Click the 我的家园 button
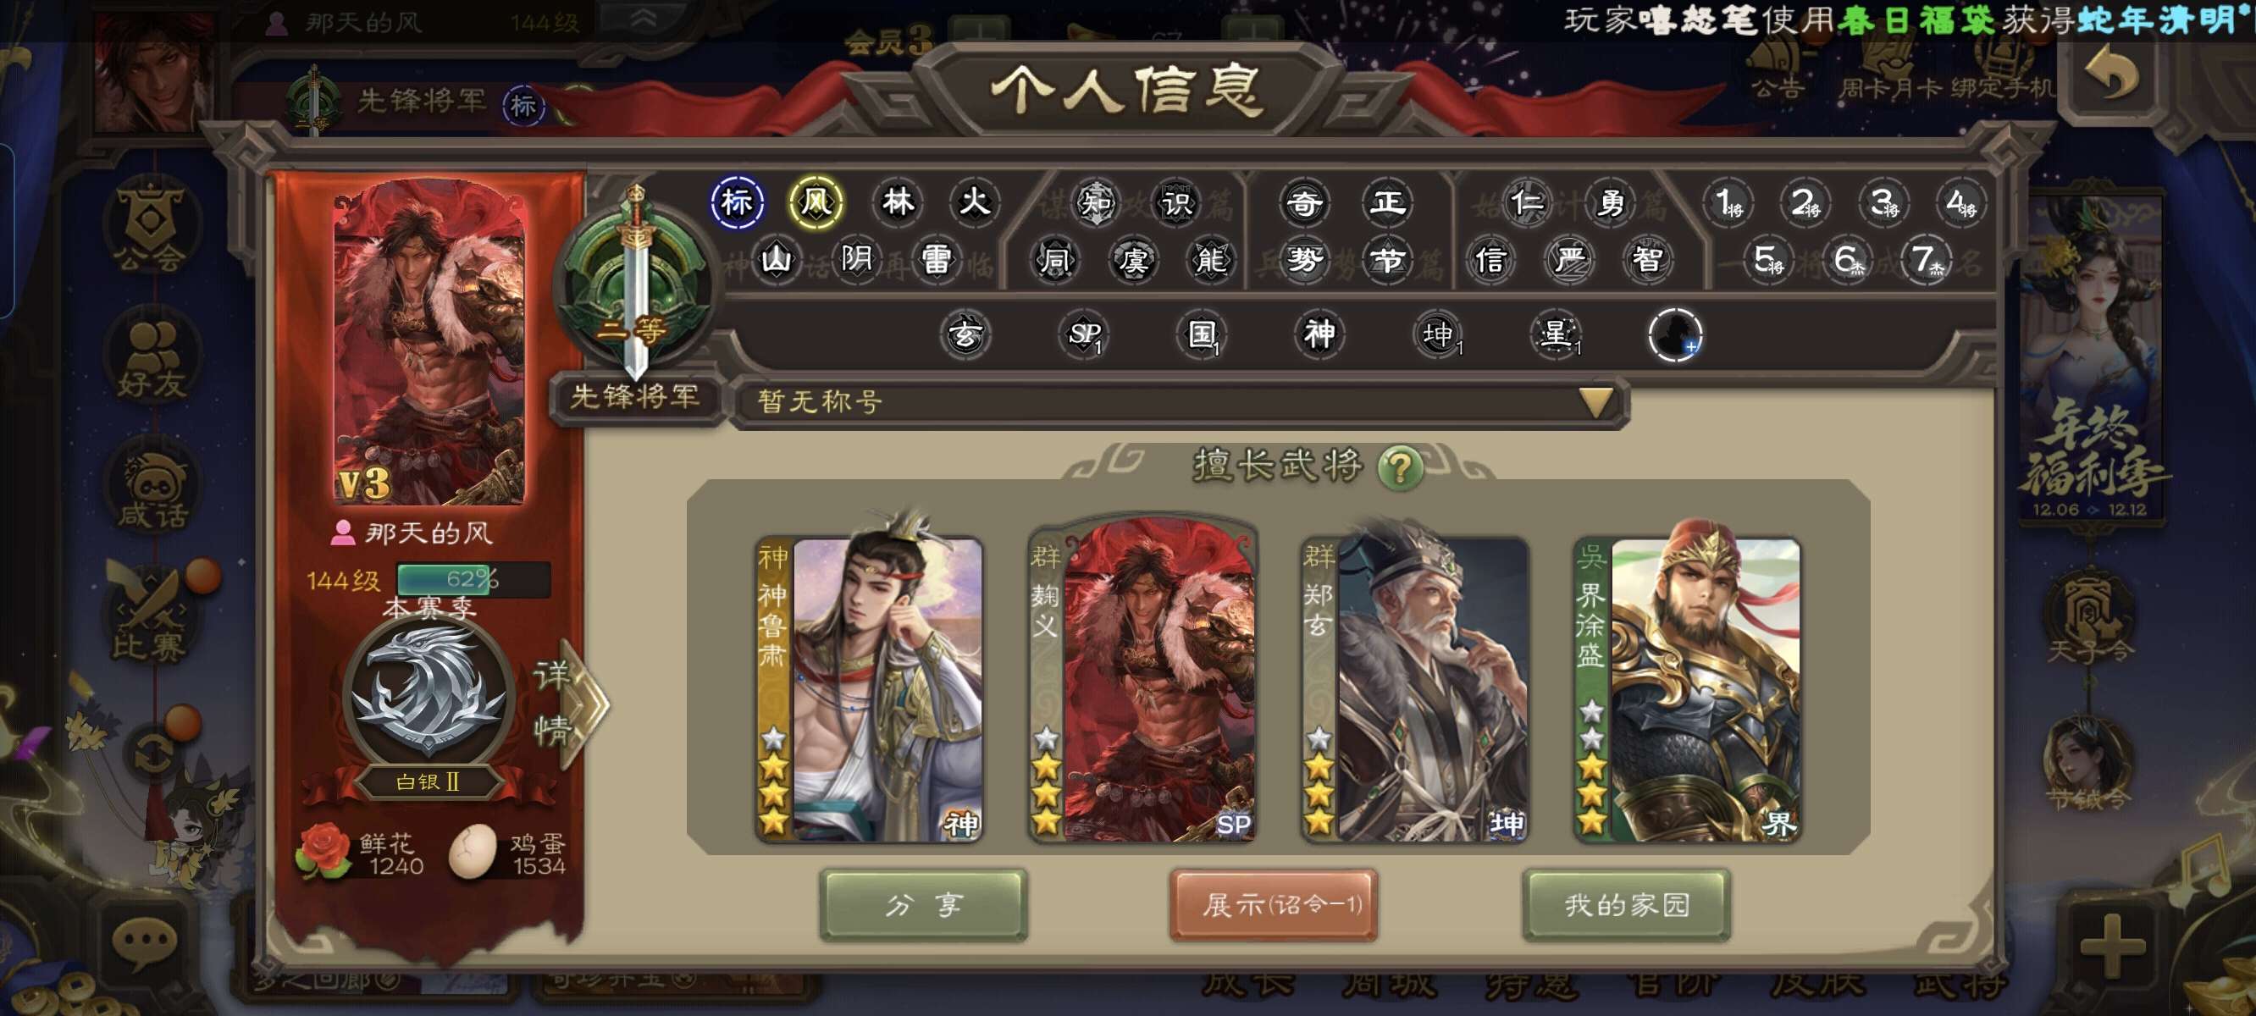Image resolution: width=2256 pixels, height=1016 pixels. 1626,905
